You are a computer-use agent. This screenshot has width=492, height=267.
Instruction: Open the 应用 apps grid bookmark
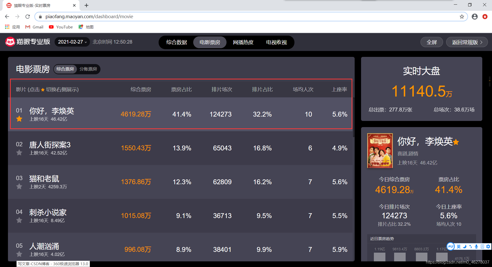(x=12, y=27)
